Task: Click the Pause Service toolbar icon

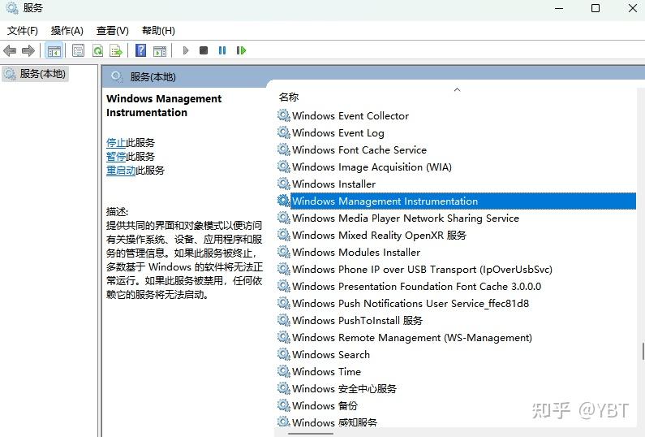Action: [222, 50]
